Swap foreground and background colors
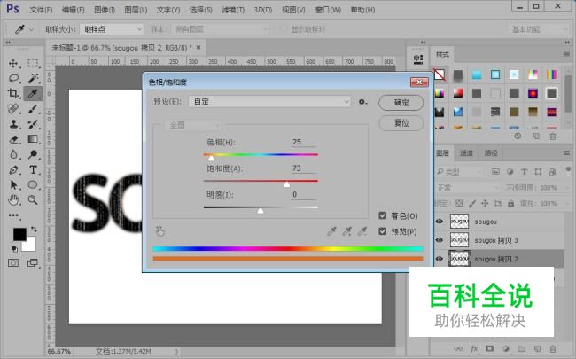Image resolution: width=576 pixels, height=359 pixels. tap(34, 229)
